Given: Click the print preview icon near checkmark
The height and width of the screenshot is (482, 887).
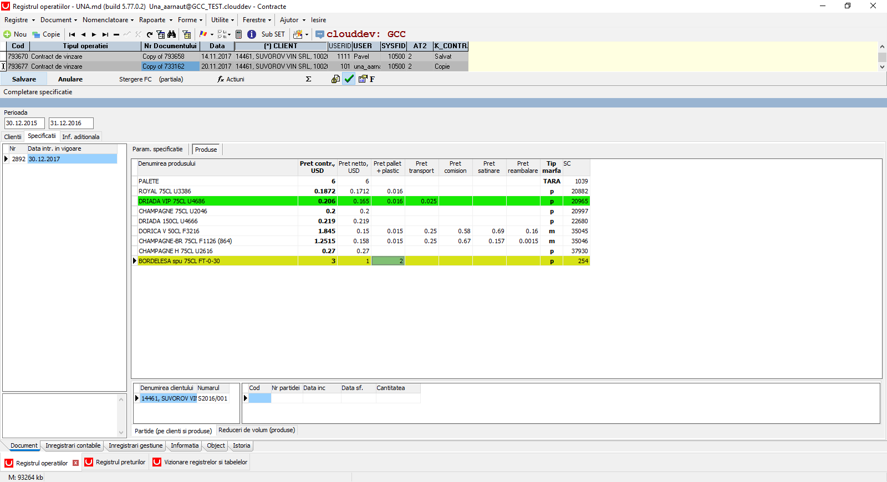Looking at the screenshot, I should 335,79.
